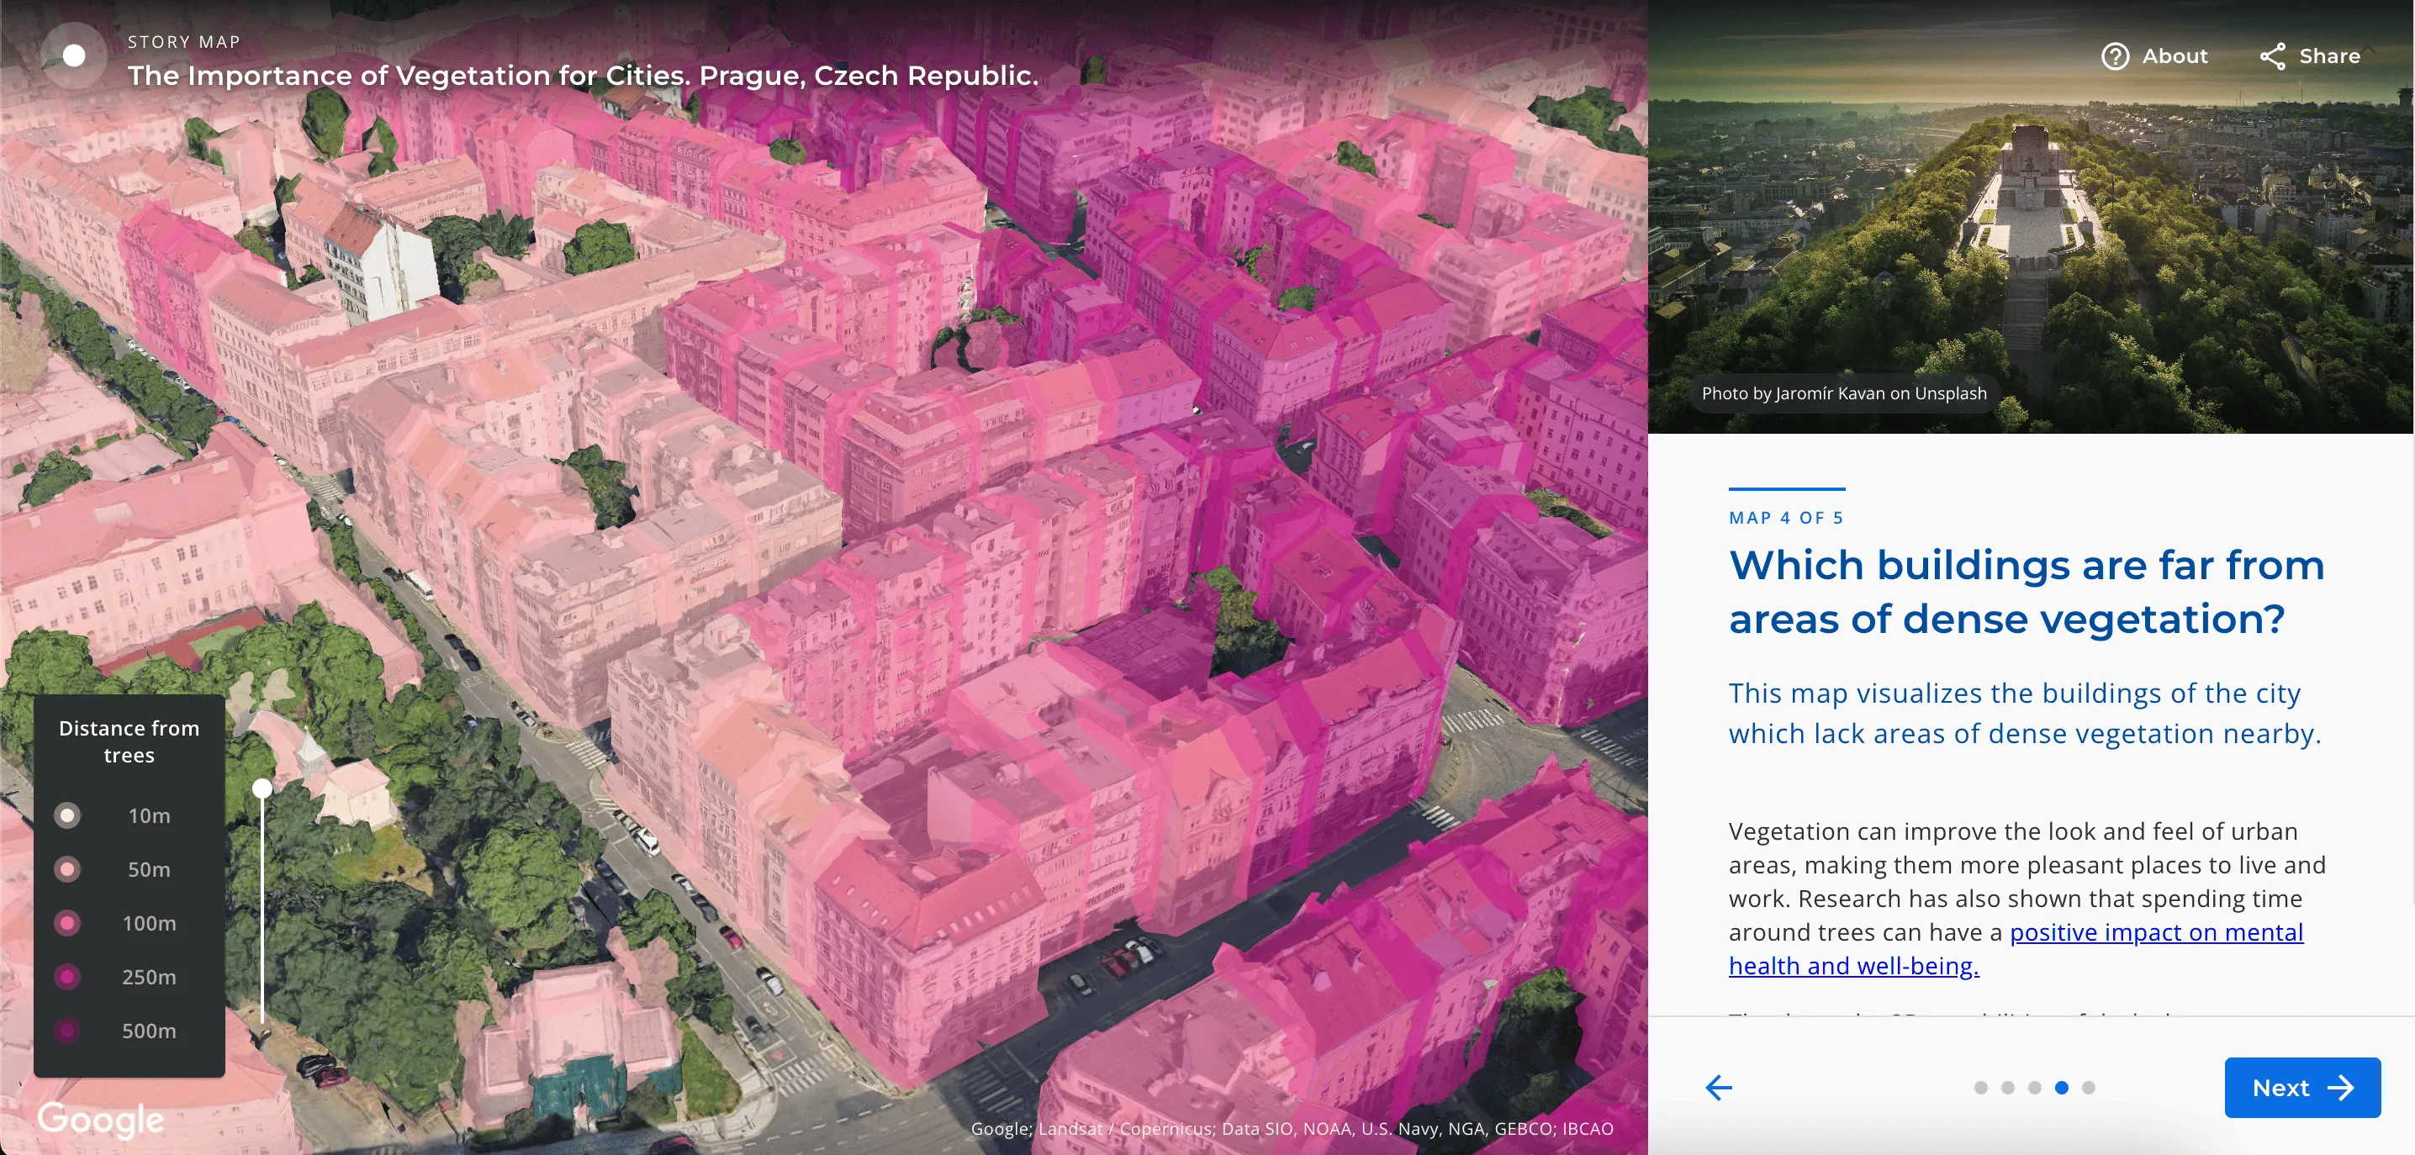Jump to map 5 via the last pagination dot
The width and height of the screenshot is (2415, 1155).
coord(2088,1088)
